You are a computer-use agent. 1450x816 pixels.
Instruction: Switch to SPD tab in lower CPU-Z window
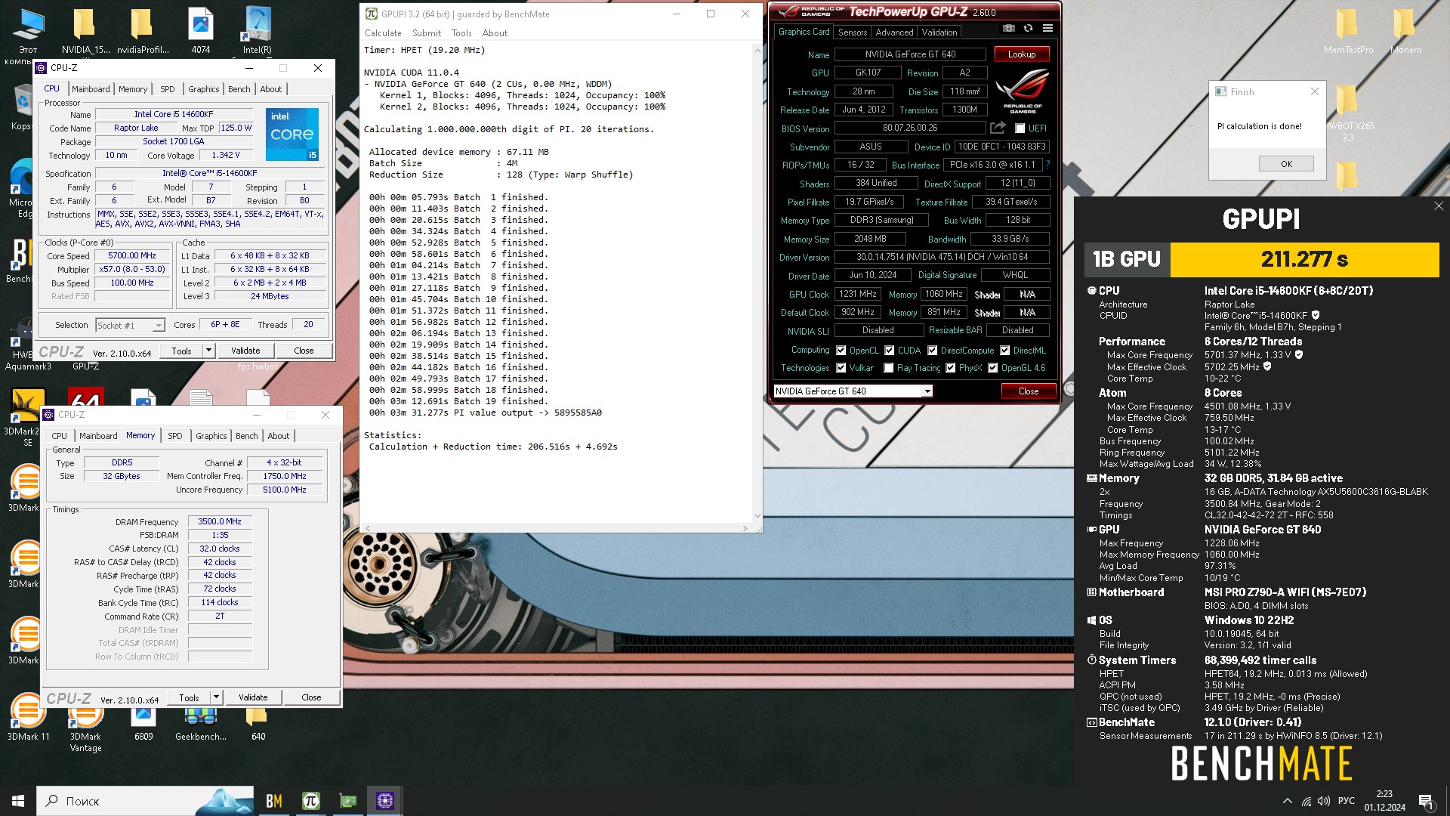[x=174, y=436]
